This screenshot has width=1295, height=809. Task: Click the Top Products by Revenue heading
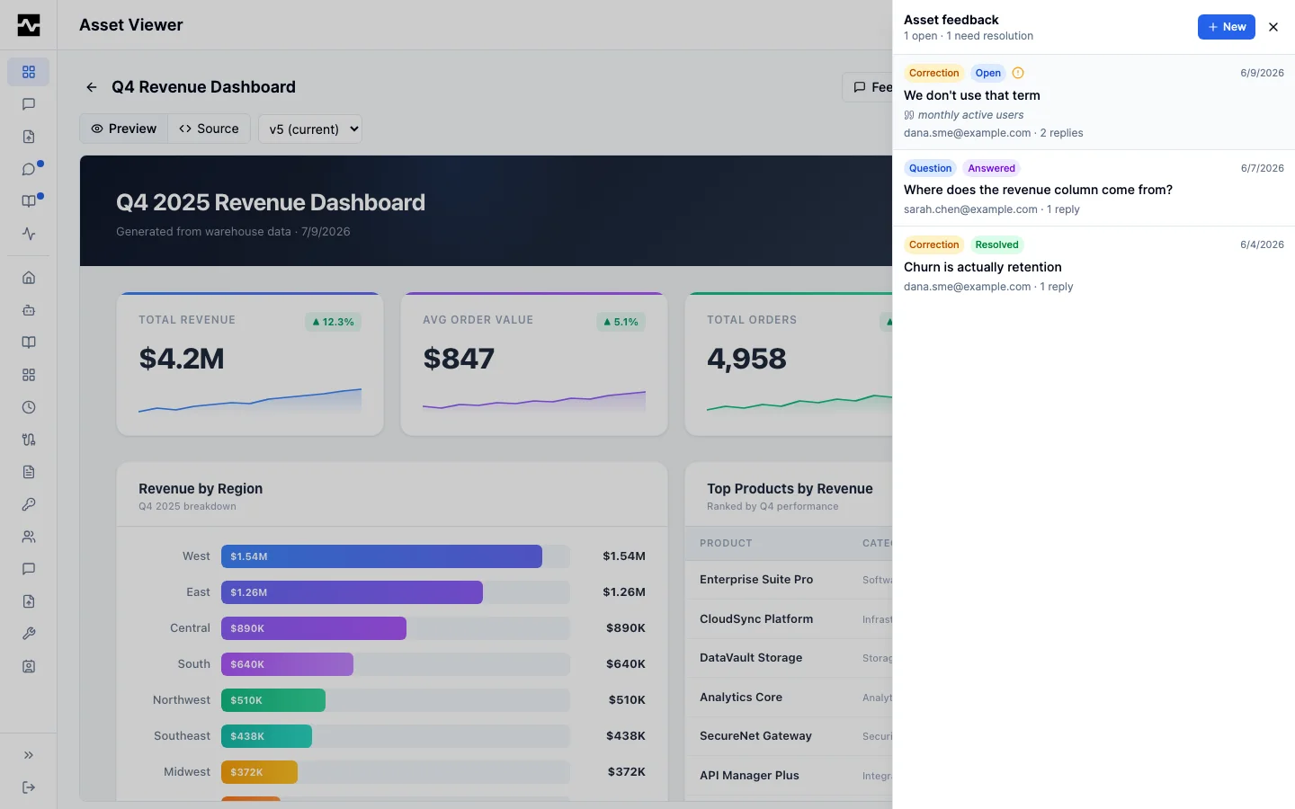coord(790,489)
